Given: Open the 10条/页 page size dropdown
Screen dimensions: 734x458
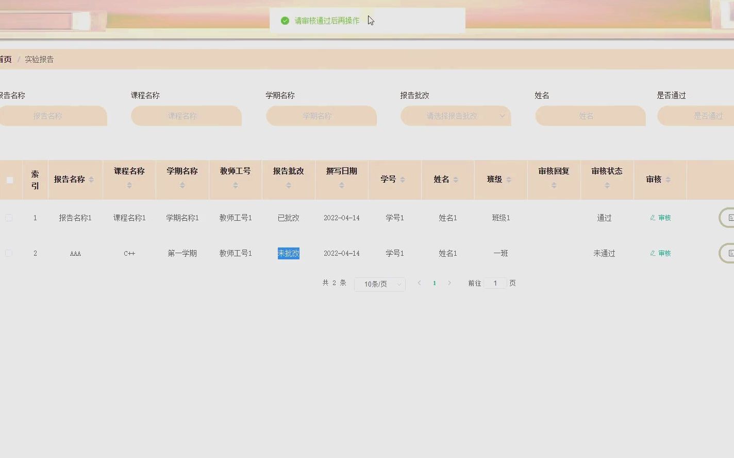Looking at the screenshot, I should point(380,284).
